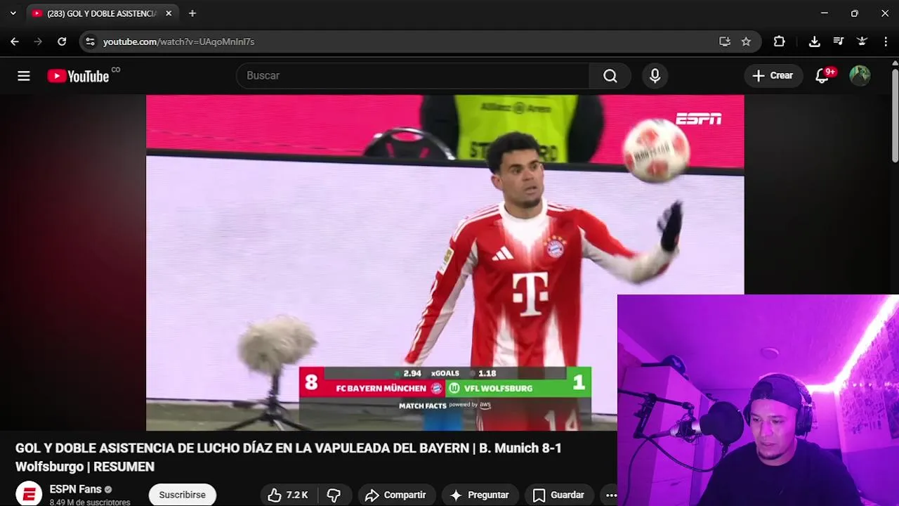Reload the page
899x506 pixels.
click(x=62, y=41)
